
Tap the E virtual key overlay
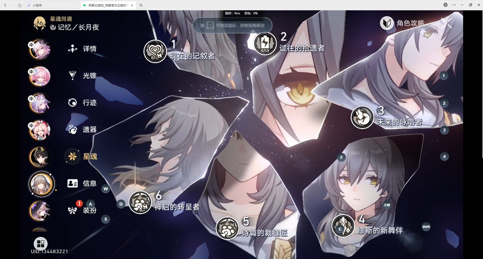coord(340,229)
